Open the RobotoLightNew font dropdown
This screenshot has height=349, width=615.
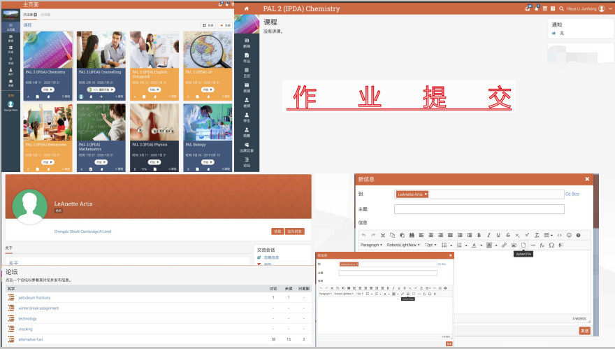tap(403, 245)
